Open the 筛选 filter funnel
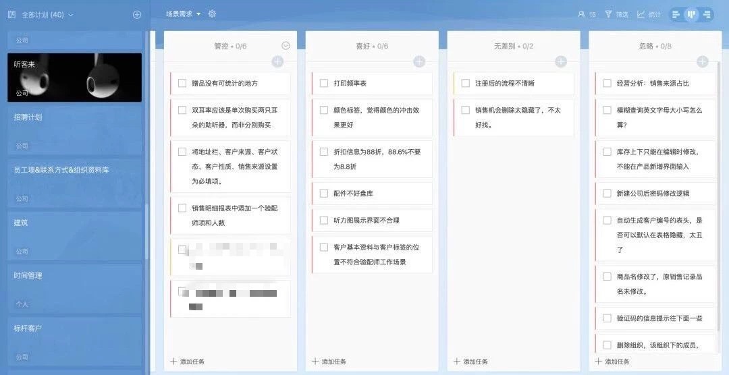Viewport: 729px width, 375px height. [608, 14]
